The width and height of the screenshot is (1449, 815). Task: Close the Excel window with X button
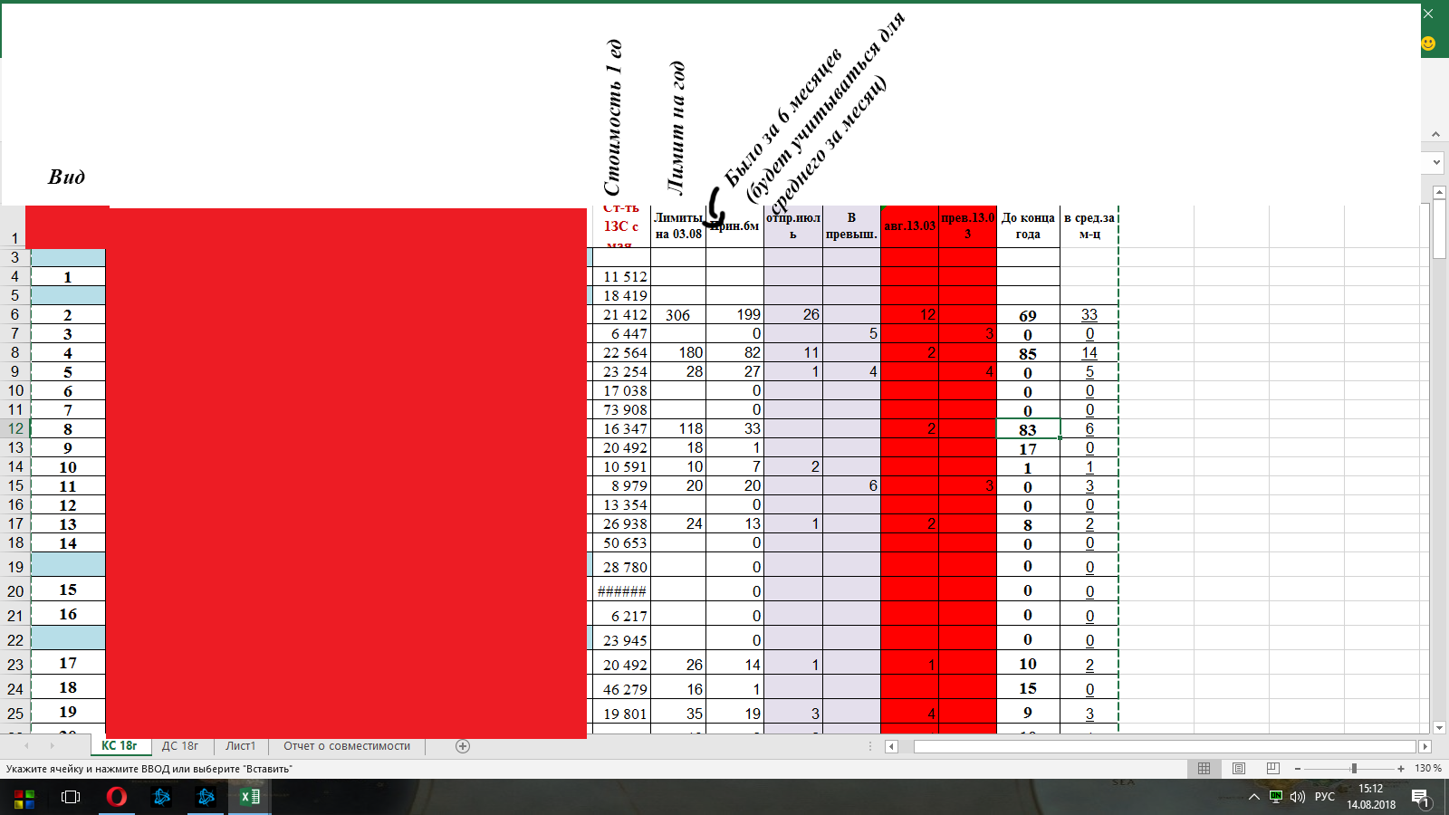coord(1428,14)
